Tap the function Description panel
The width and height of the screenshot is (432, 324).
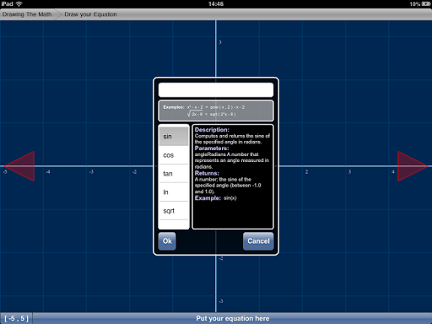(x=233, y=176)
